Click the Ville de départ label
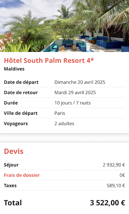The image size is (129, 214). [21, 113]
